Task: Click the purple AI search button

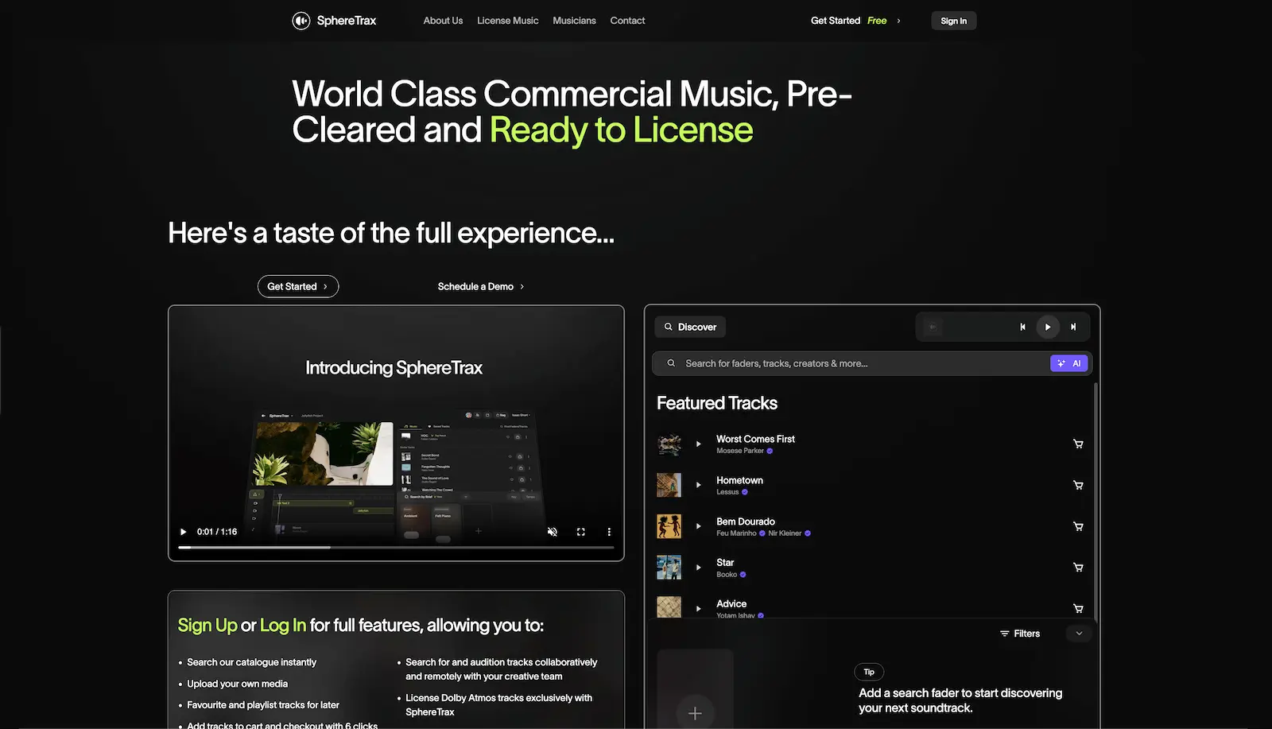Action: pos(1068,363)
